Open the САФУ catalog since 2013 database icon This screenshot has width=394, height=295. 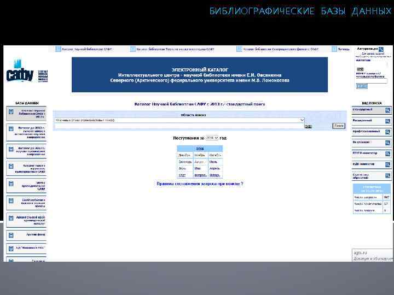click(11, 111)
